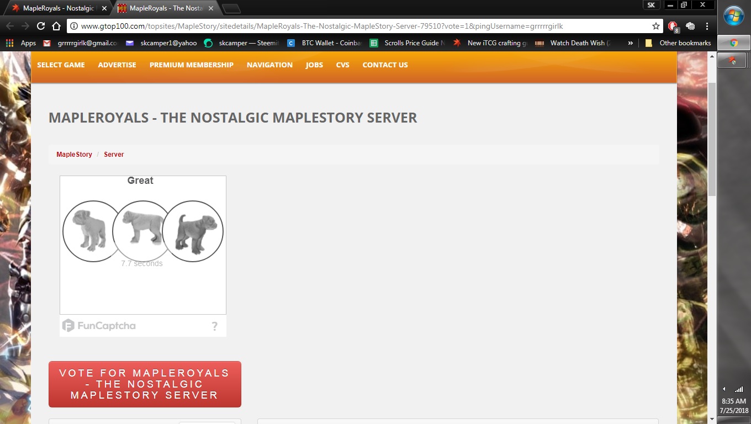Click the URL address bar

pos(359,26)
